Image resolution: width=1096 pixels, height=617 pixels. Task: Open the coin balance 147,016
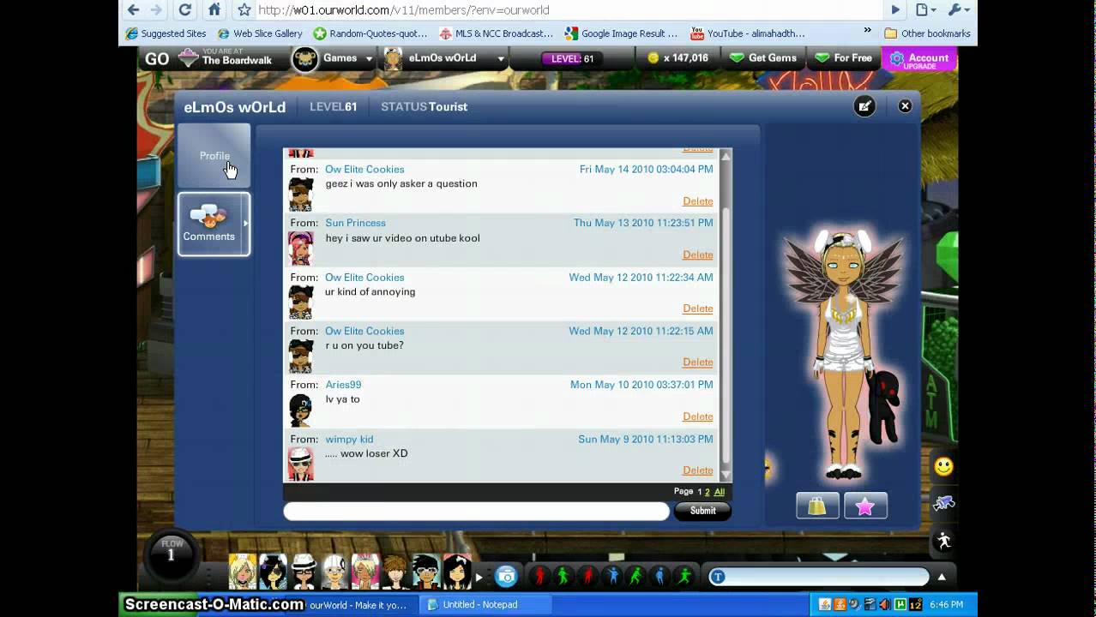[677, 57]
